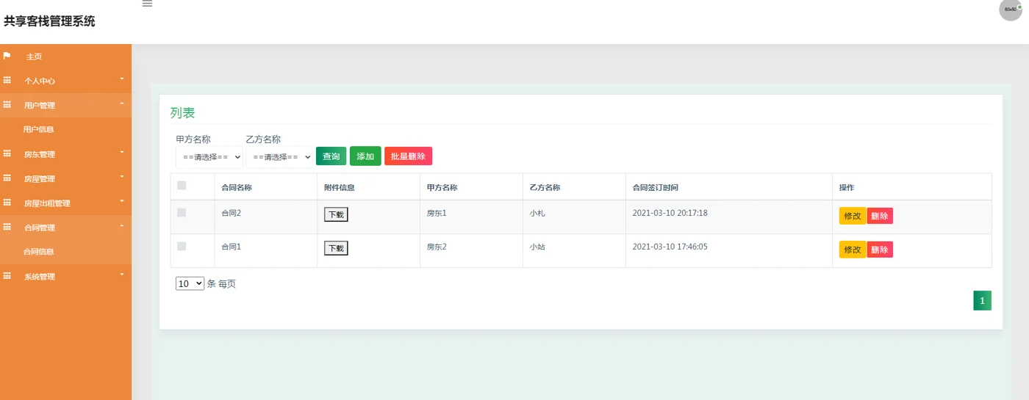Click 修改 for row 合同1
This screenshot has width=1029, height=400.
[x=853, y=250]
